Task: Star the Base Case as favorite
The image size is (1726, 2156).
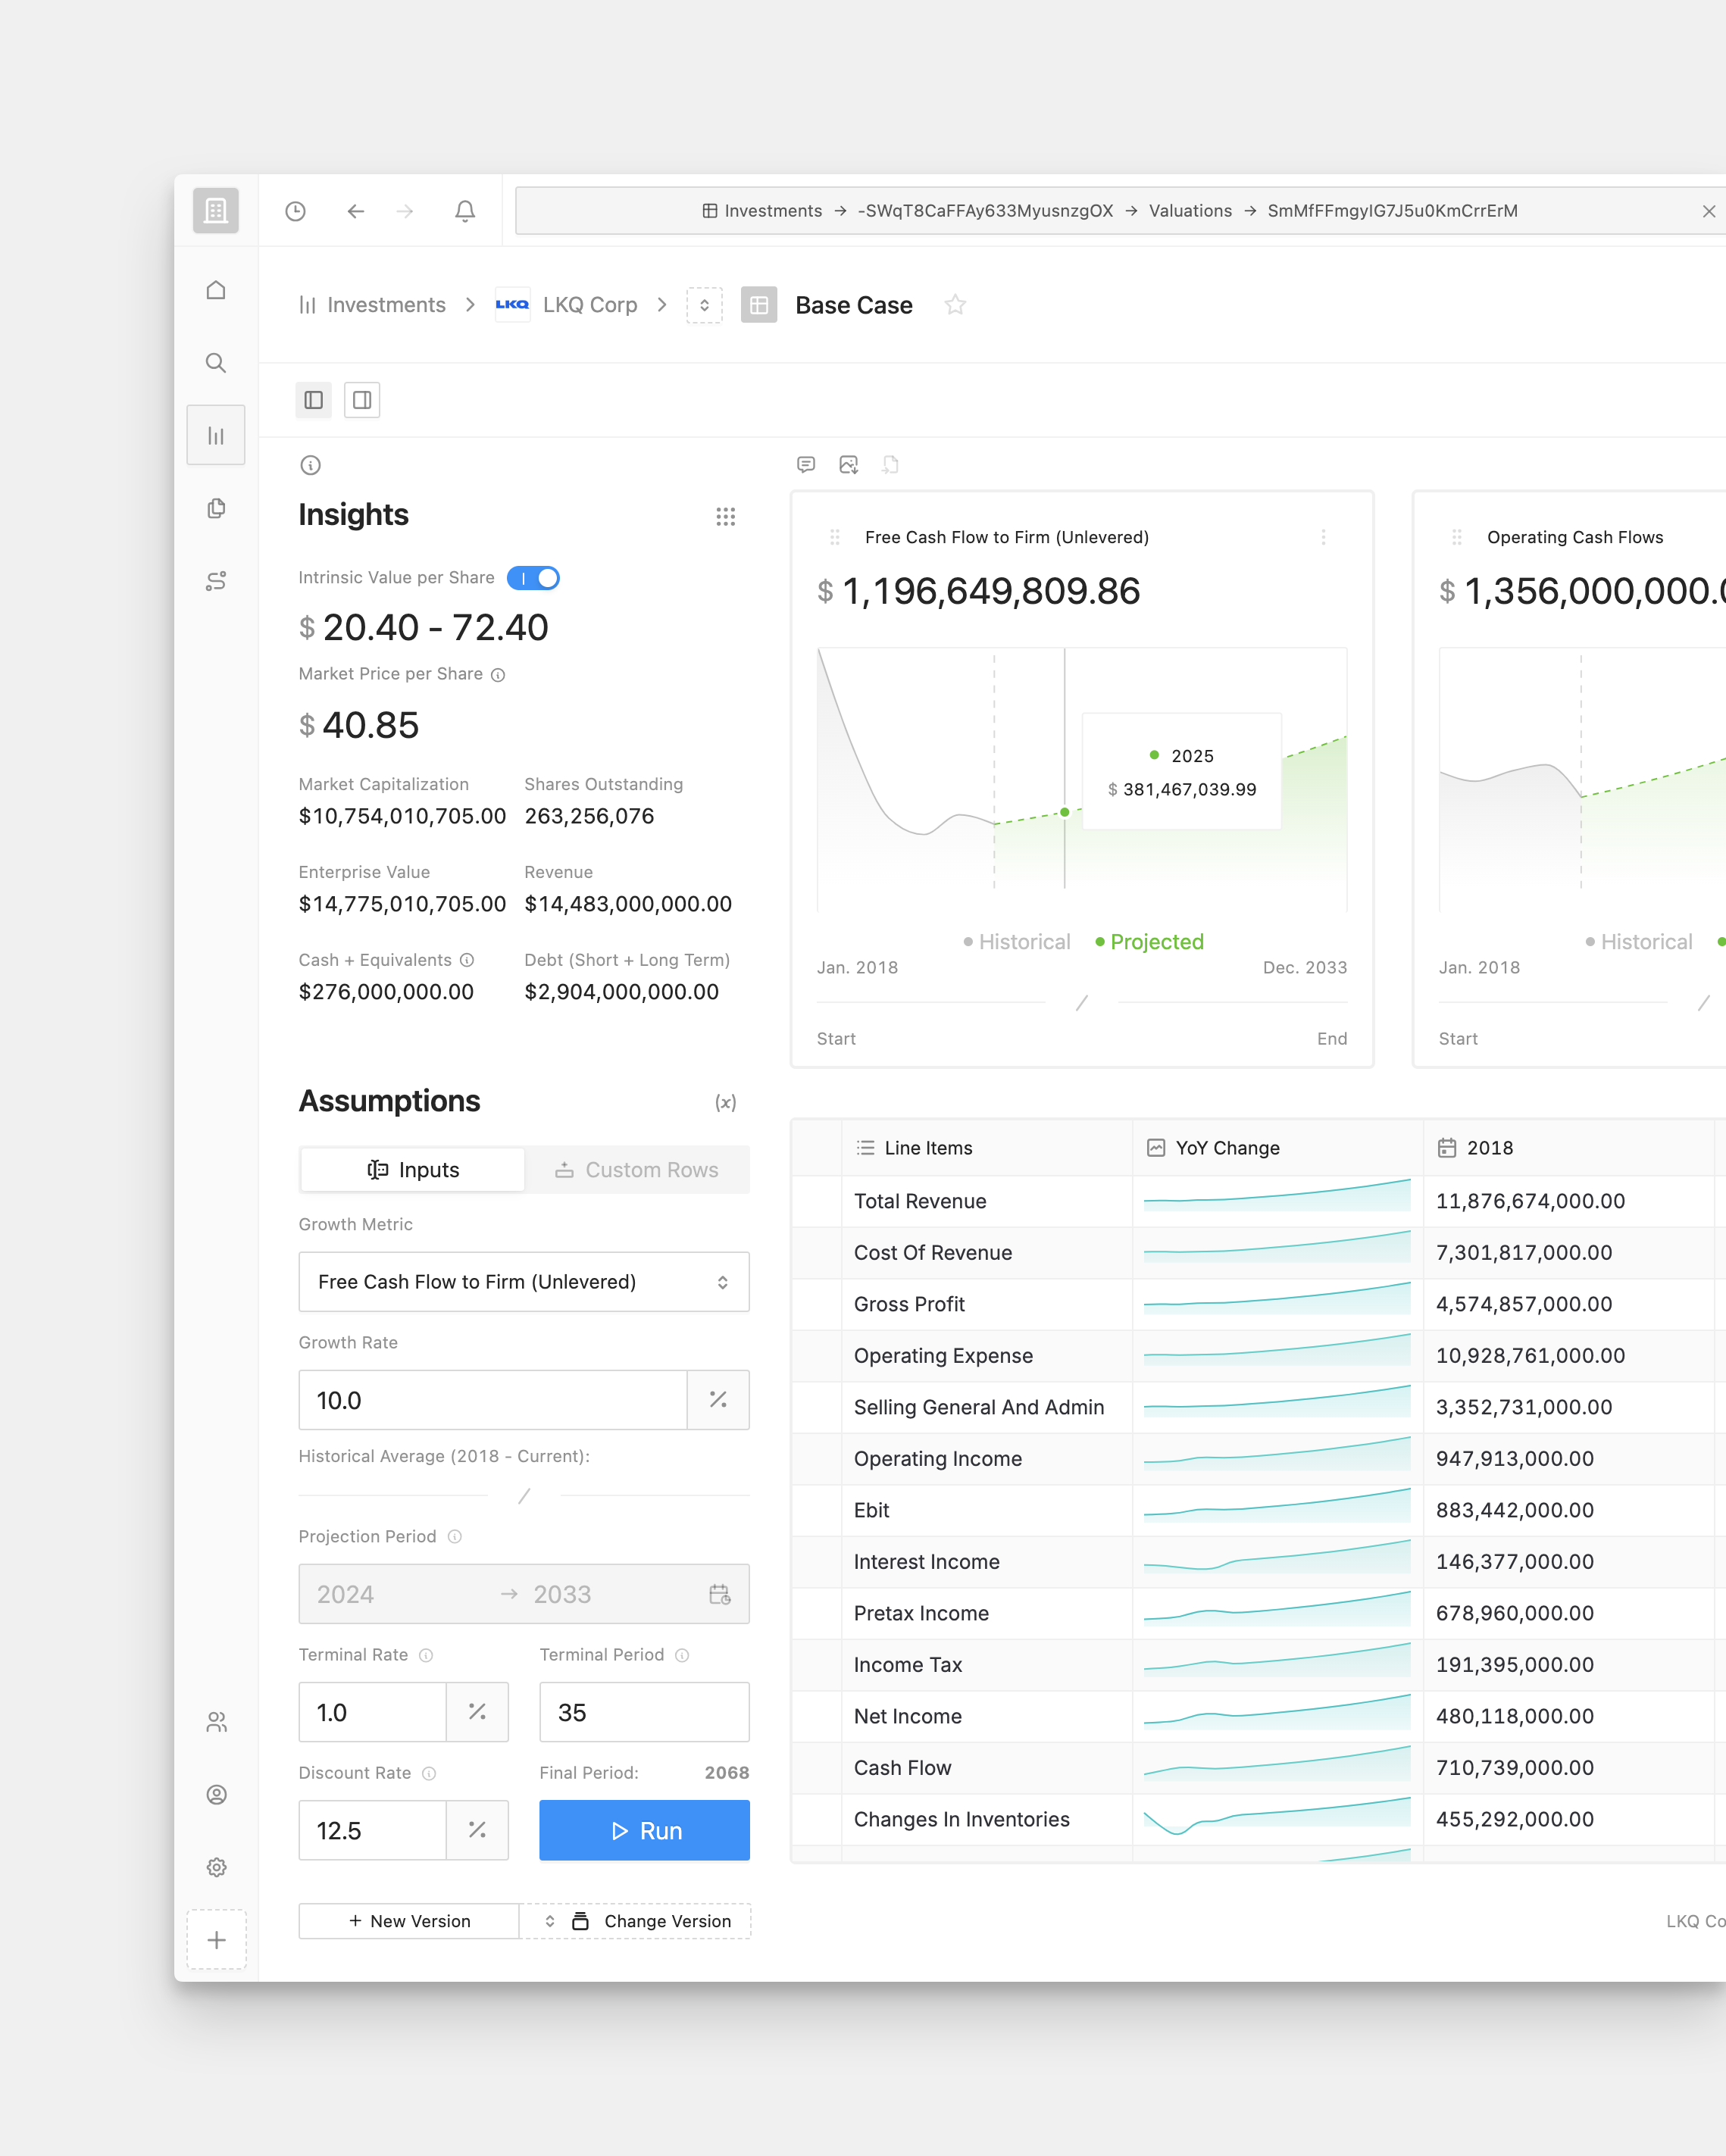Action: point(955,305)
